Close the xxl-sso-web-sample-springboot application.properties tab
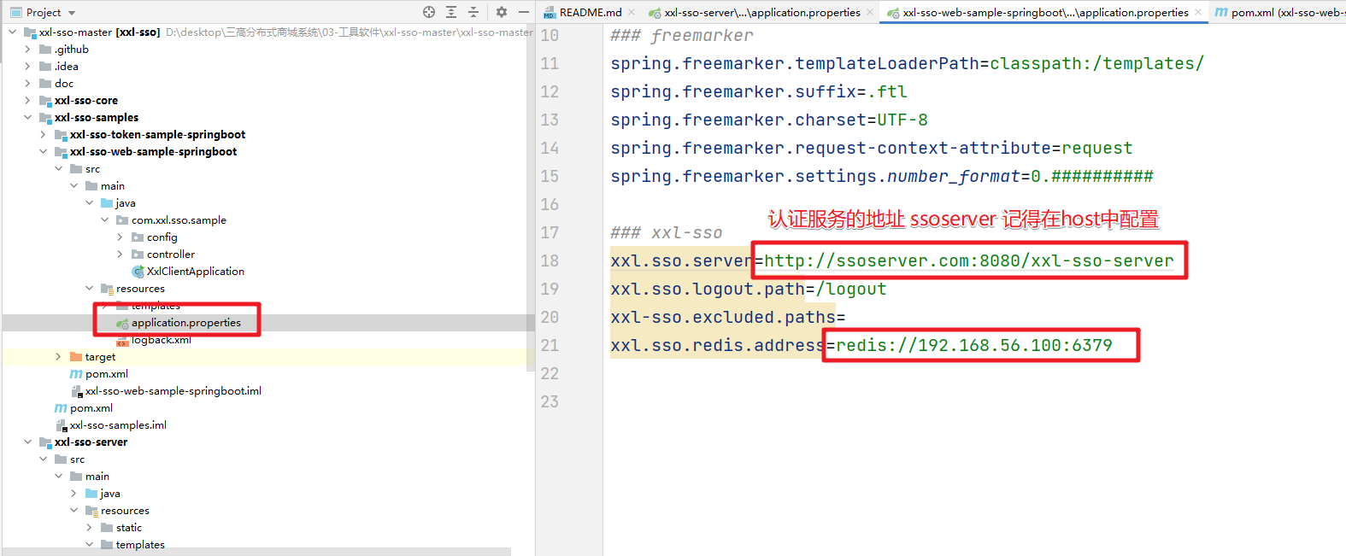 pos(1198,12)
